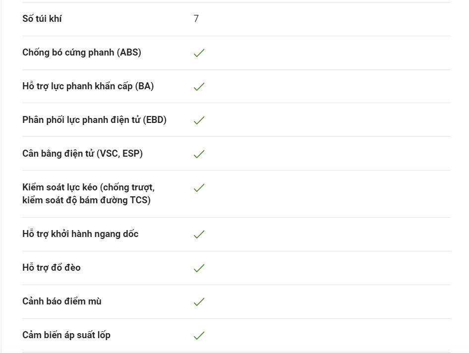Select the Hỗ trợ đổ đèo label
The image size is (469, 353).
point(52,267)
